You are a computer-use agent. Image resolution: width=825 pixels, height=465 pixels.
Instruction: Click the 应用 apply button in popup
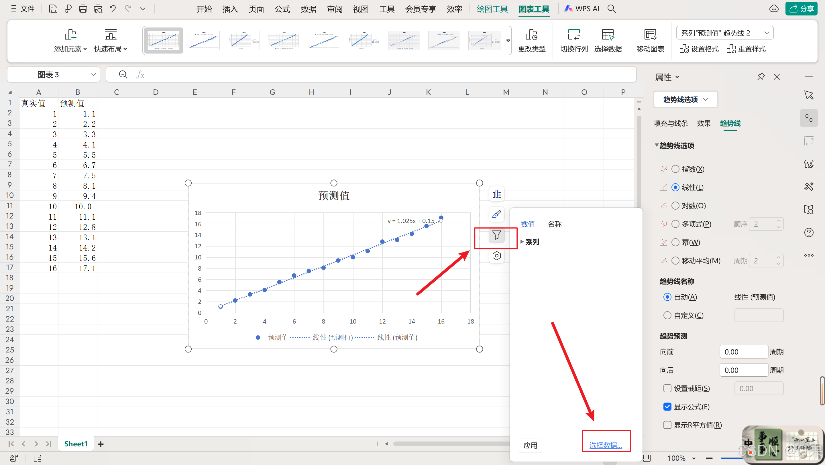click(x=530, y=445)
